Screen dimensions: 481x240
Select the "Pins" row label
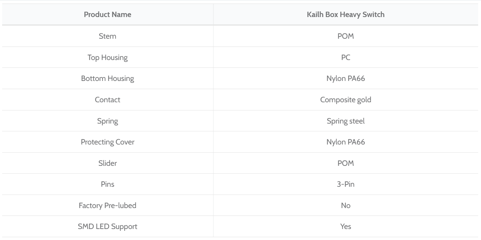tap(107, 184)
